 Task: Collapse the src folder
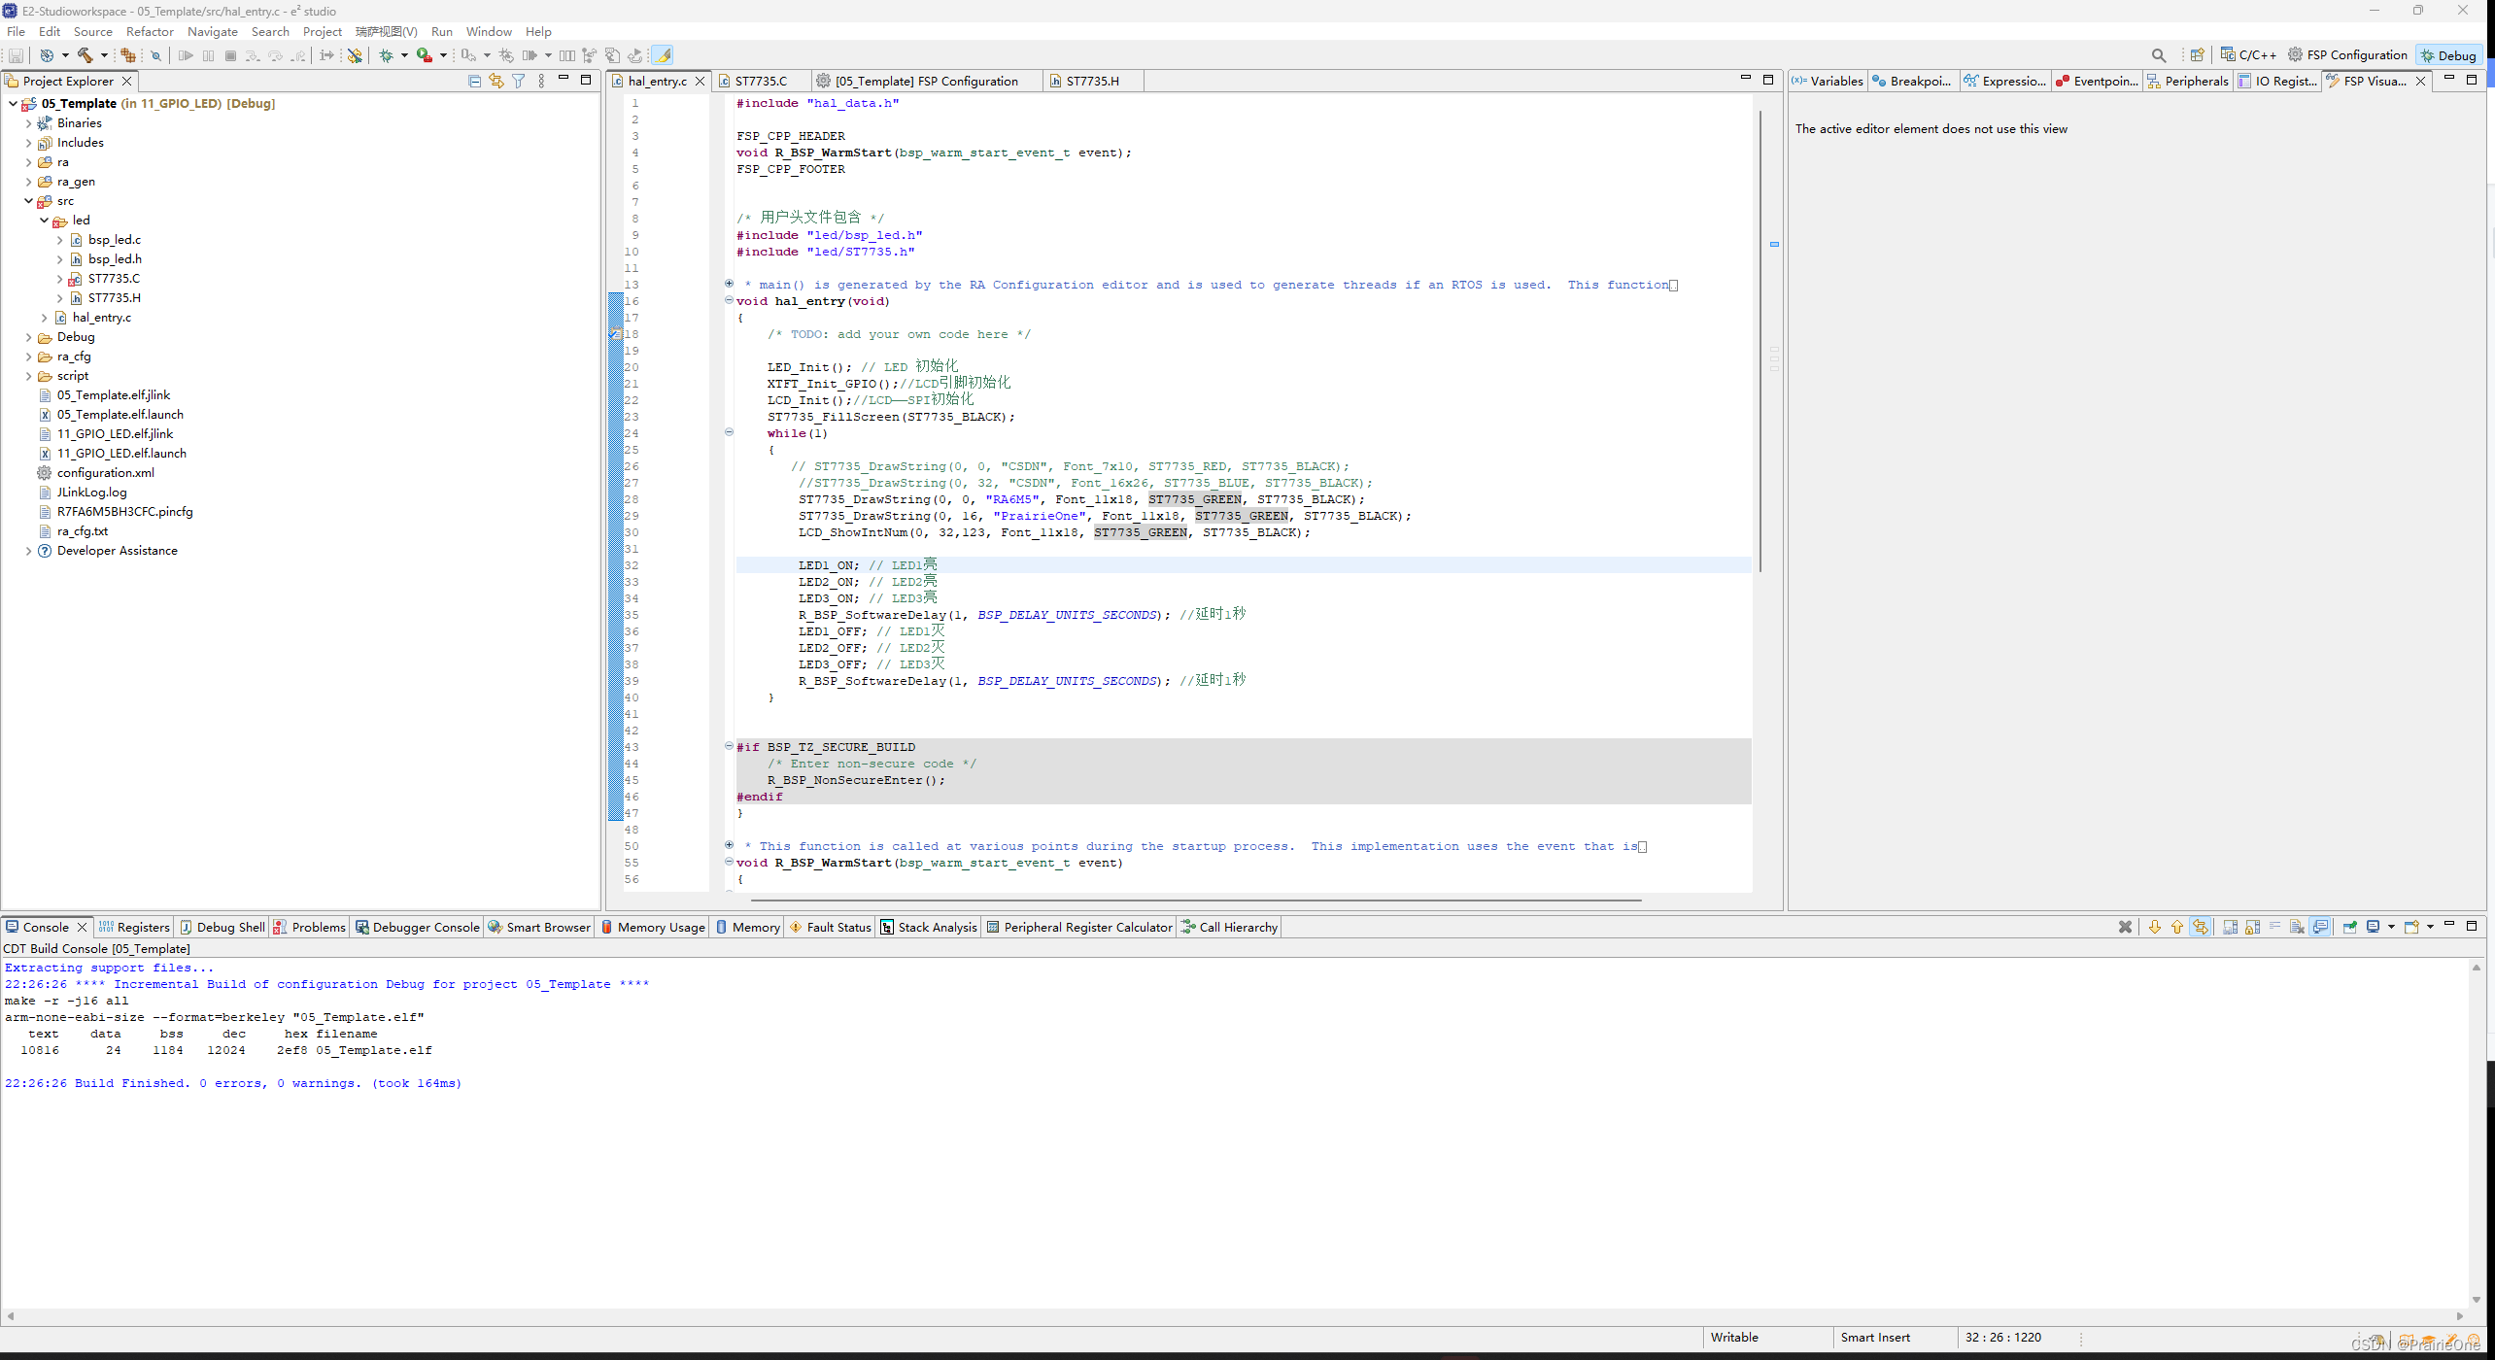29,201
